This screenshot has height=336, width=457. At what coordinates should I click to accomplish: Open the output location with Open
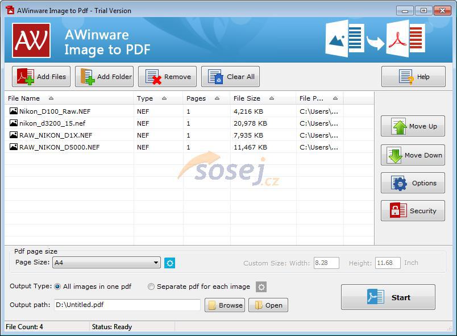click(268, 305)
